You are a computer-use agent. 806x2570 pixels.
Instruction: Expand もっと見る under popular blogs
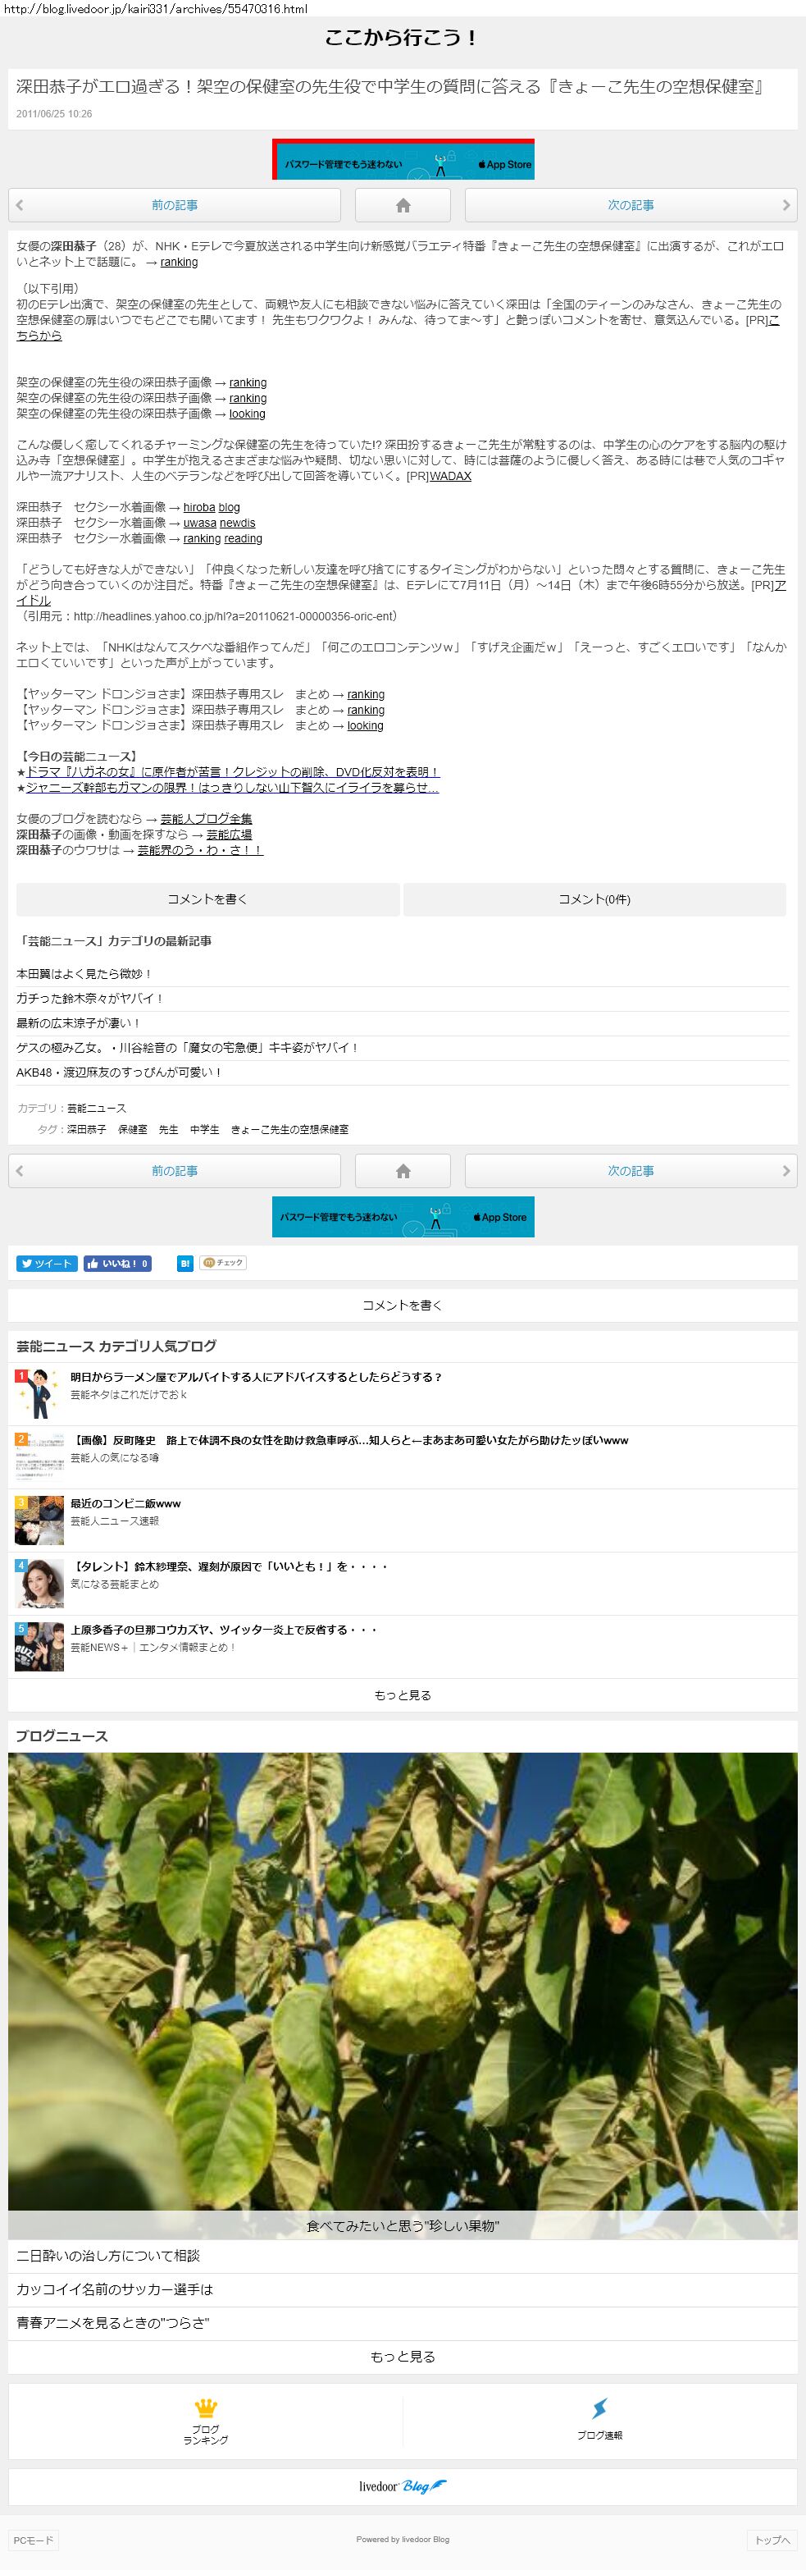click(402, 1694)
